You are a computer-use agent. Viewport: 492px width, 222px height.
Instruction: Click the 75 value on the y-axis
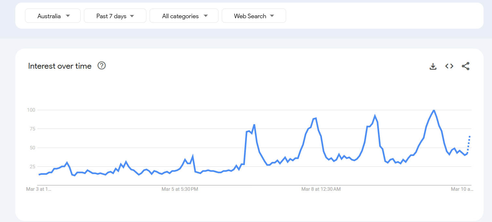point(32,129)
